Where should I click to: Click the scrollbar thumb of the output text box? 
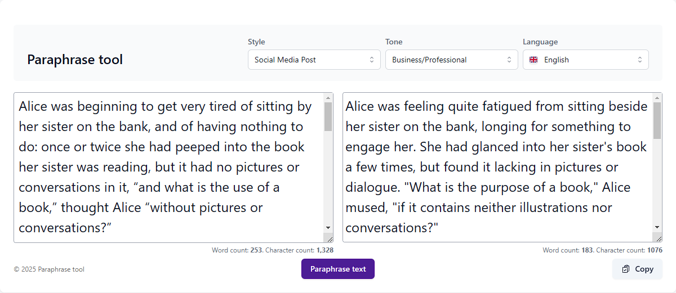[x=657, y=121]
